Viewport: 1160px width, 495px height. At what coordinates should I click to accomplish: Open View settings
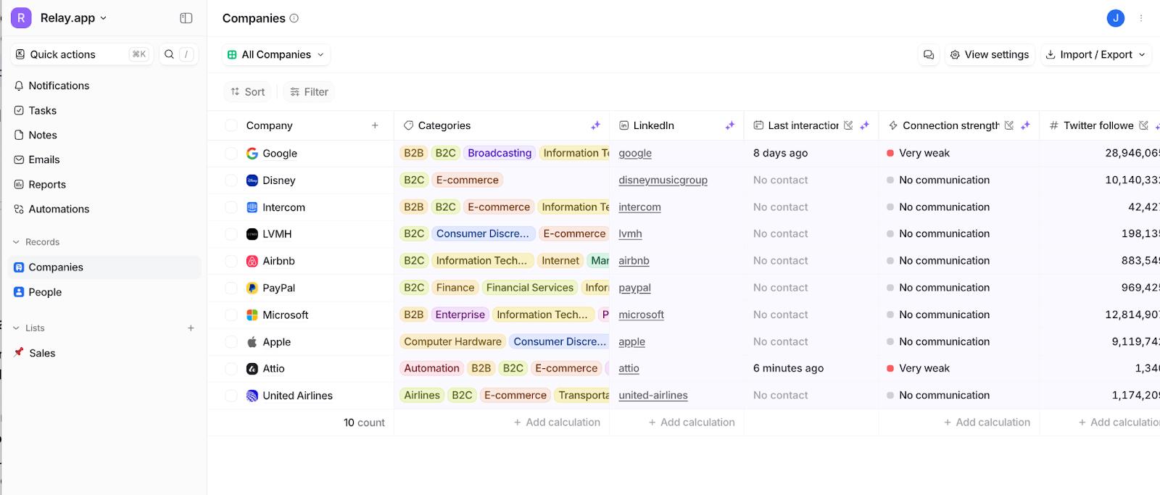tap(990, 54)
